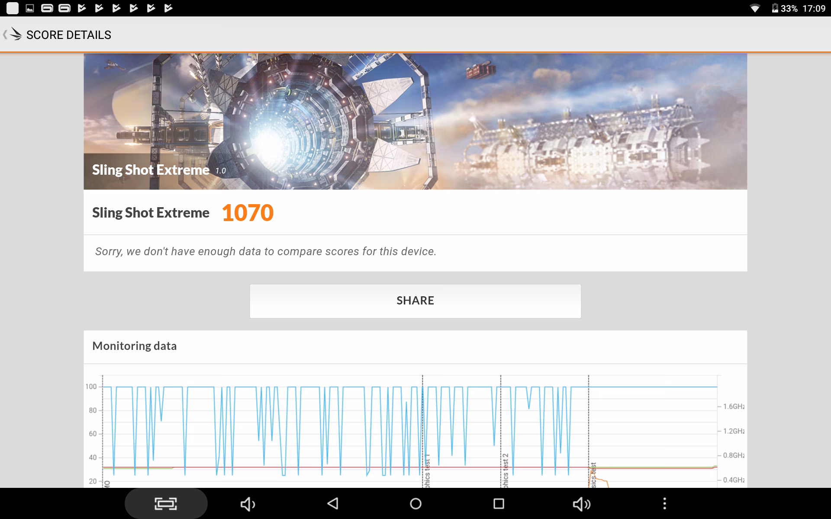Tap the picture notification icon in status bar

[x=30, y=8]
